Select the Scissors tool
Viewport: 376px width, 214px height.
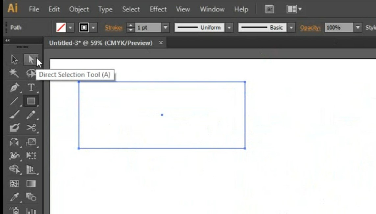click(31, 128)
